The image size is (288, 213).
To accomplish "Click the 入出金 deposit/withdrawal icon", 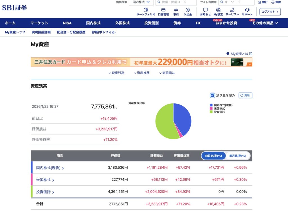I will (x=188, y=11).
